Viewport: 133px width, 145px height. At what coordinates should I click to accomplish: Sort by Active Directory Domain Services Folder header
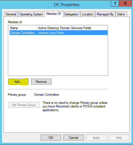72,28
